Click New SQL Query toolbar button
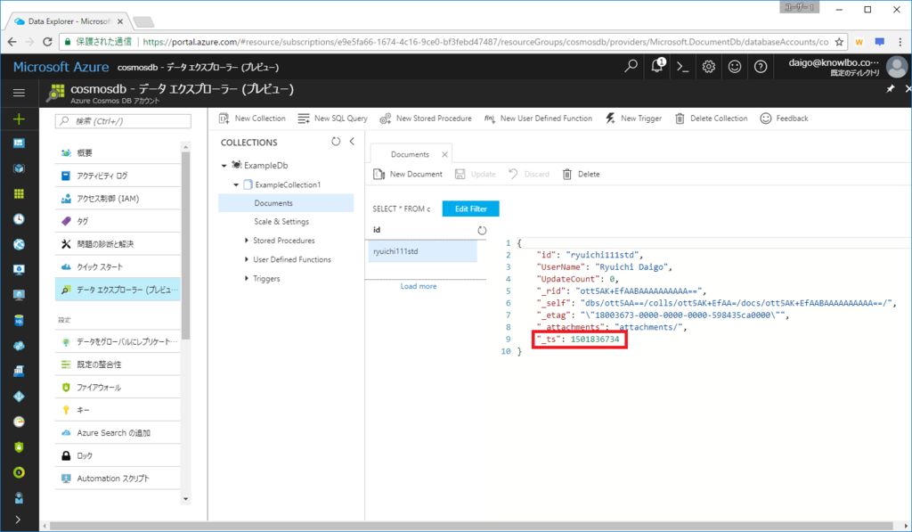912x532 pixels. coord(333,119)
